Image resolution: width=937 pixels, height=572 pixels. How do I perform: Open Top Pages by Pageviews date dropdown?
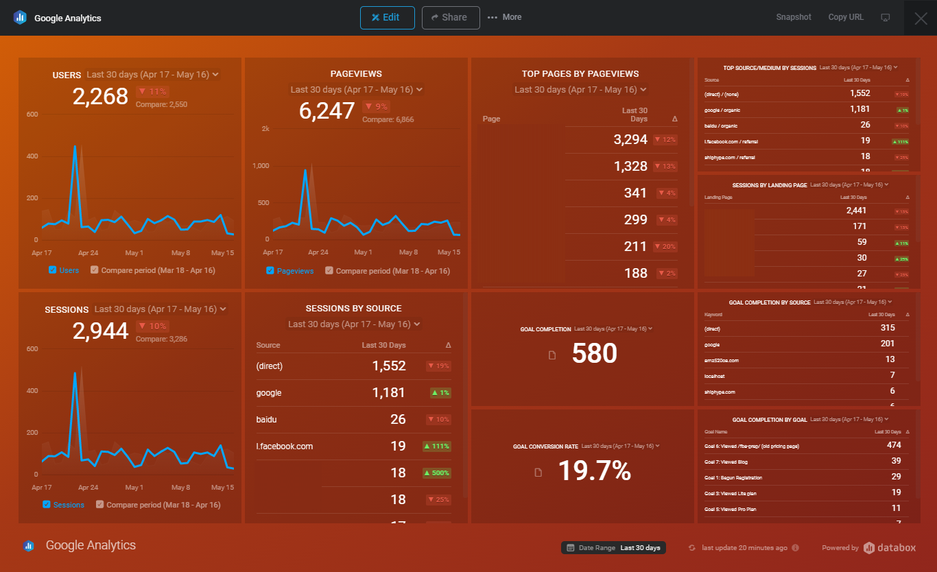coord(581,90)
